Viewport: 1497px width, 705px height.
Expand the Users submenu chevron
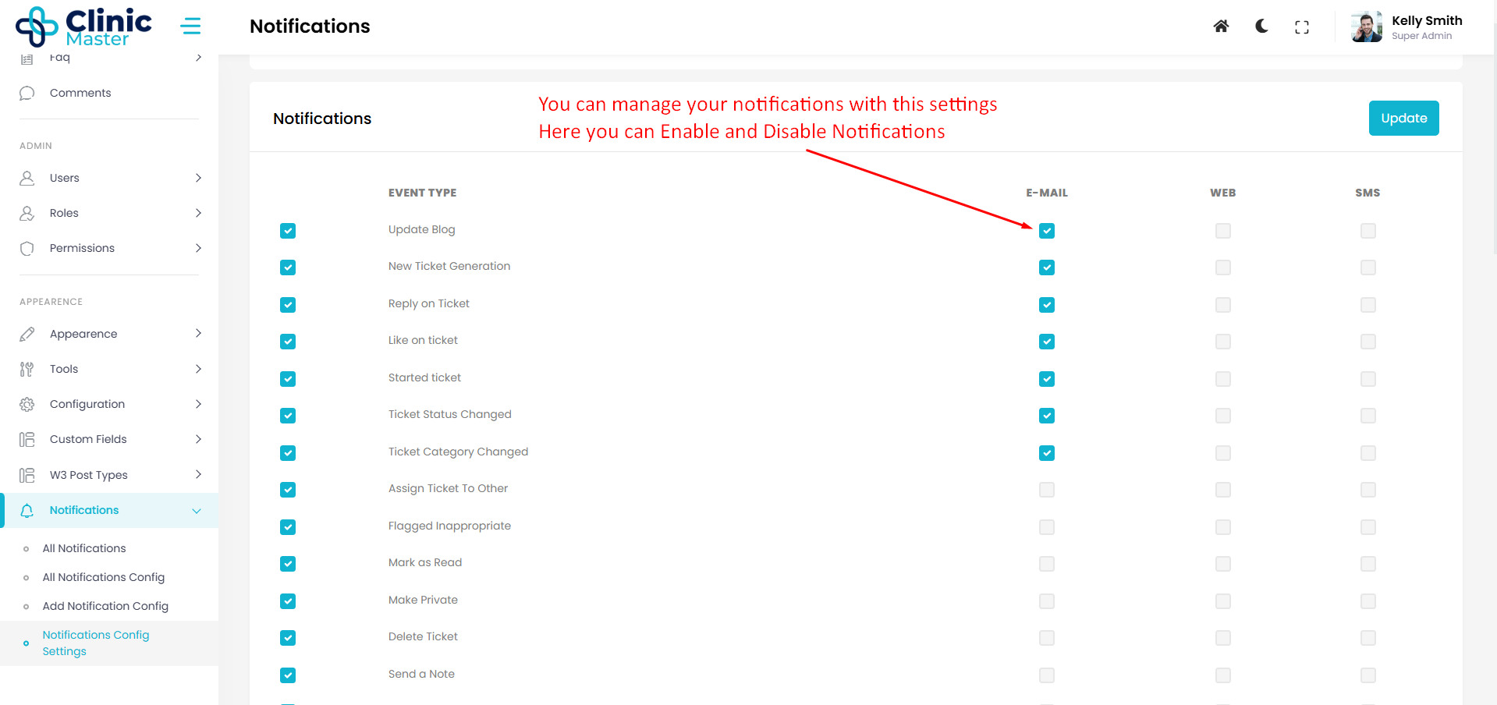point(198,178)
